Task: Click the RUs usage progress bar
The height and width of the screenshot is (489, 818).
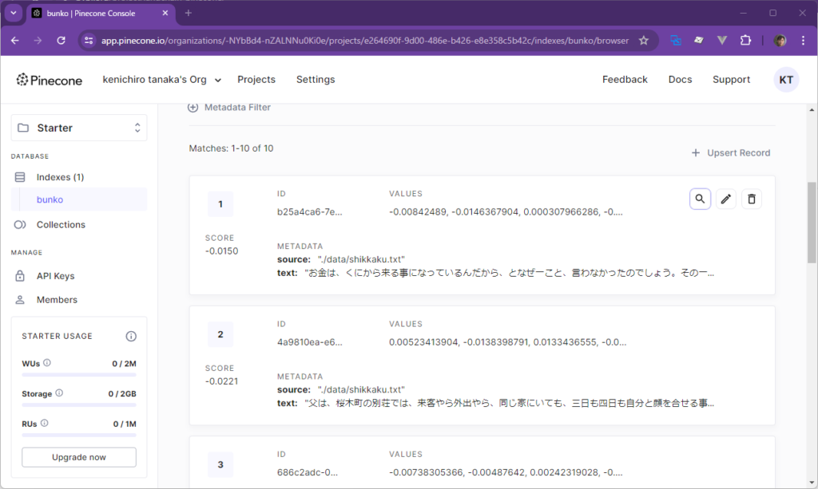Action: (79, 435)
